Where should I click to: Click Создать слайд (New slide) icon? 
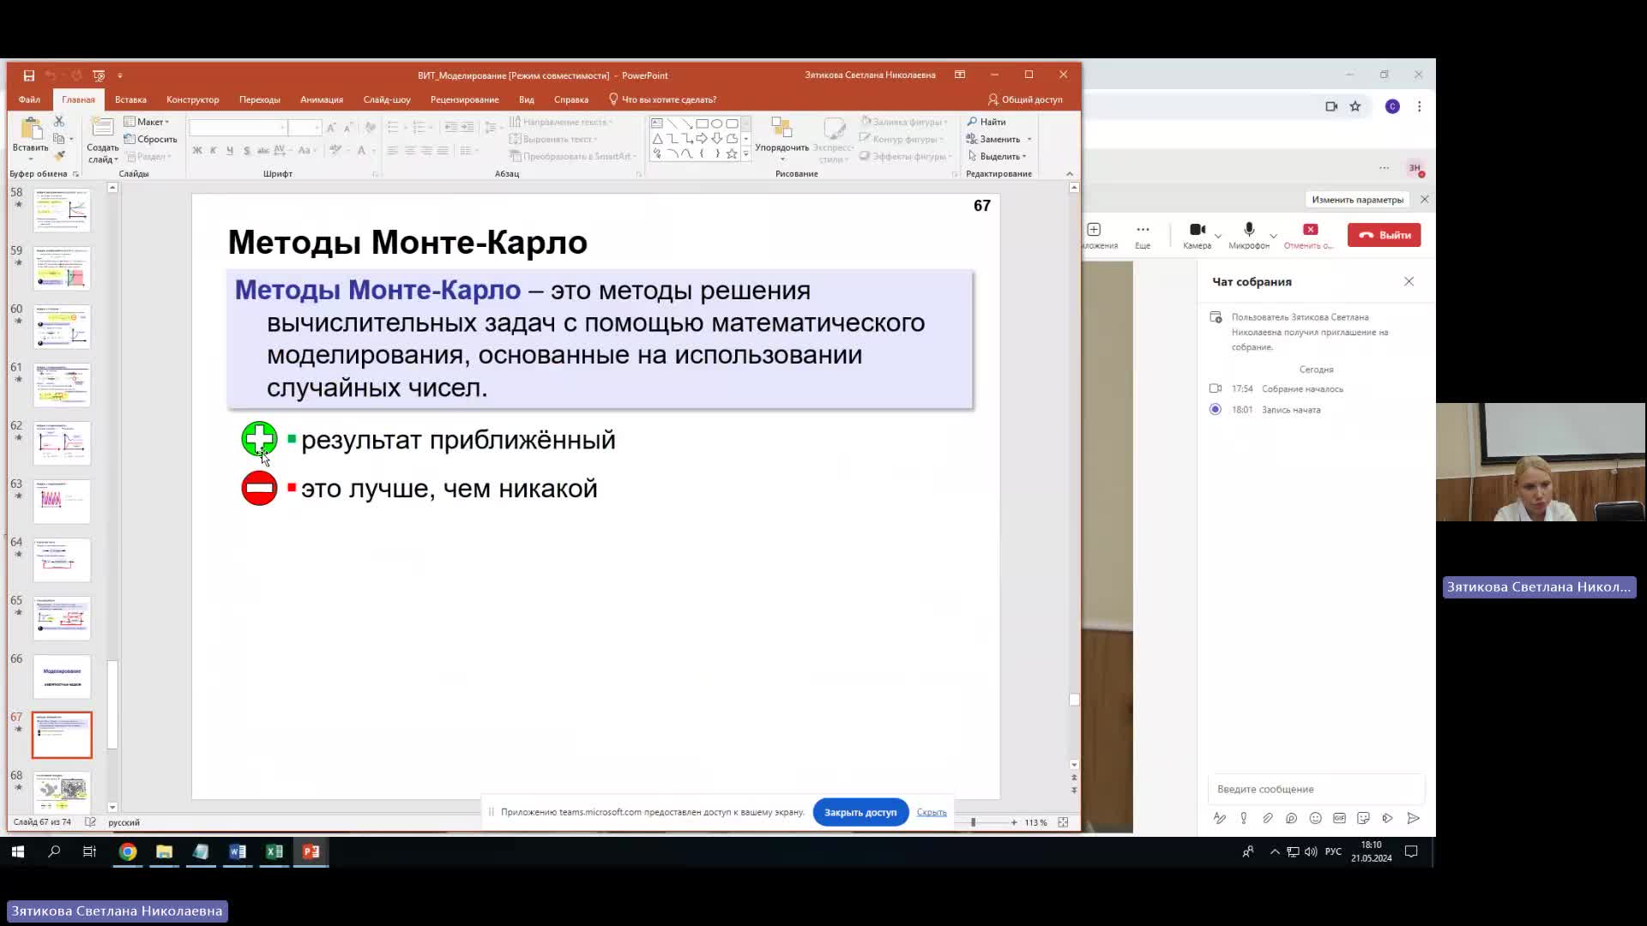tap(102, 128)
